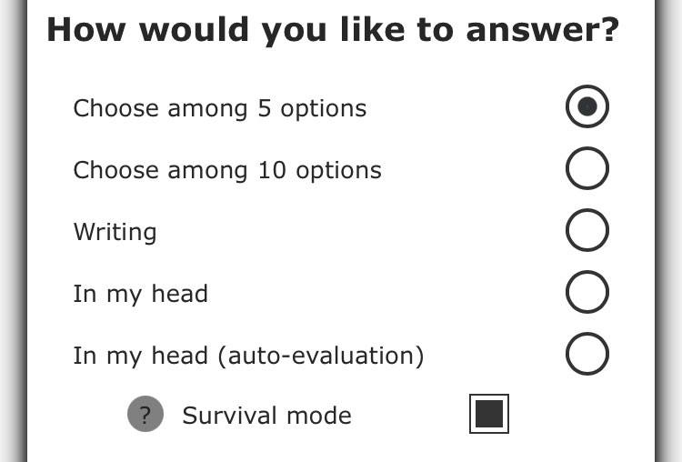Select the Writing radio button
Screen dimensions: 682x462
click(587, 230)
